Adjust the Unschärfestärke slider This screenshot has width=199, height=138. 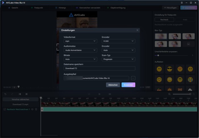(x=171, y=55)
